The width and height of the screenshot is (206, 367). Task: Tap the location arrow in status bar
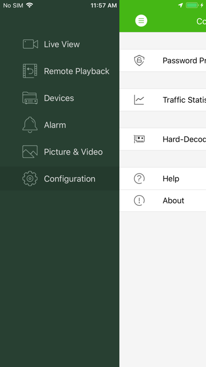coord(180,5)
